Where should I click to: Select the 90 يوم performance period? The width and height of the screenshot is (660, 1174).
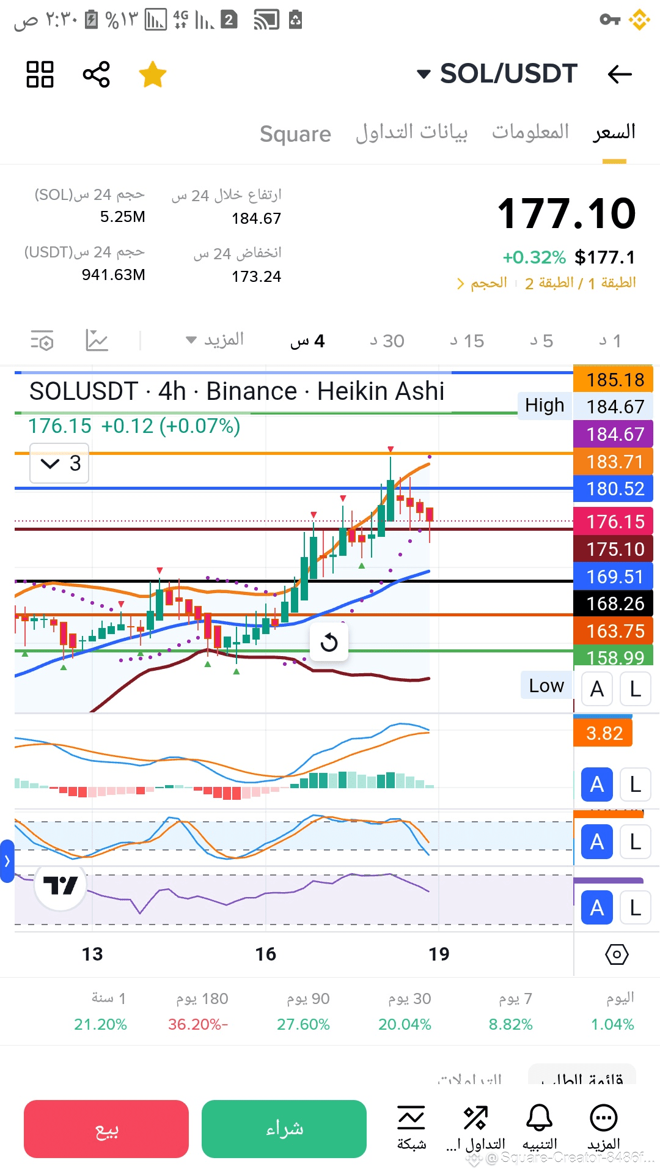pyautogui.click(x=303, y=1011)
